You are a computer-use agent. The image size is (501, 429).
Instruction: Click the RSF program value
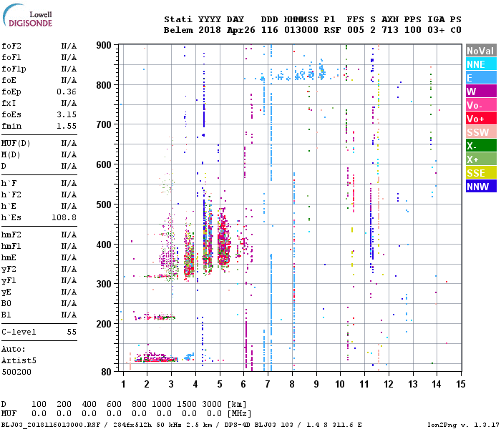tap(332, 30)
